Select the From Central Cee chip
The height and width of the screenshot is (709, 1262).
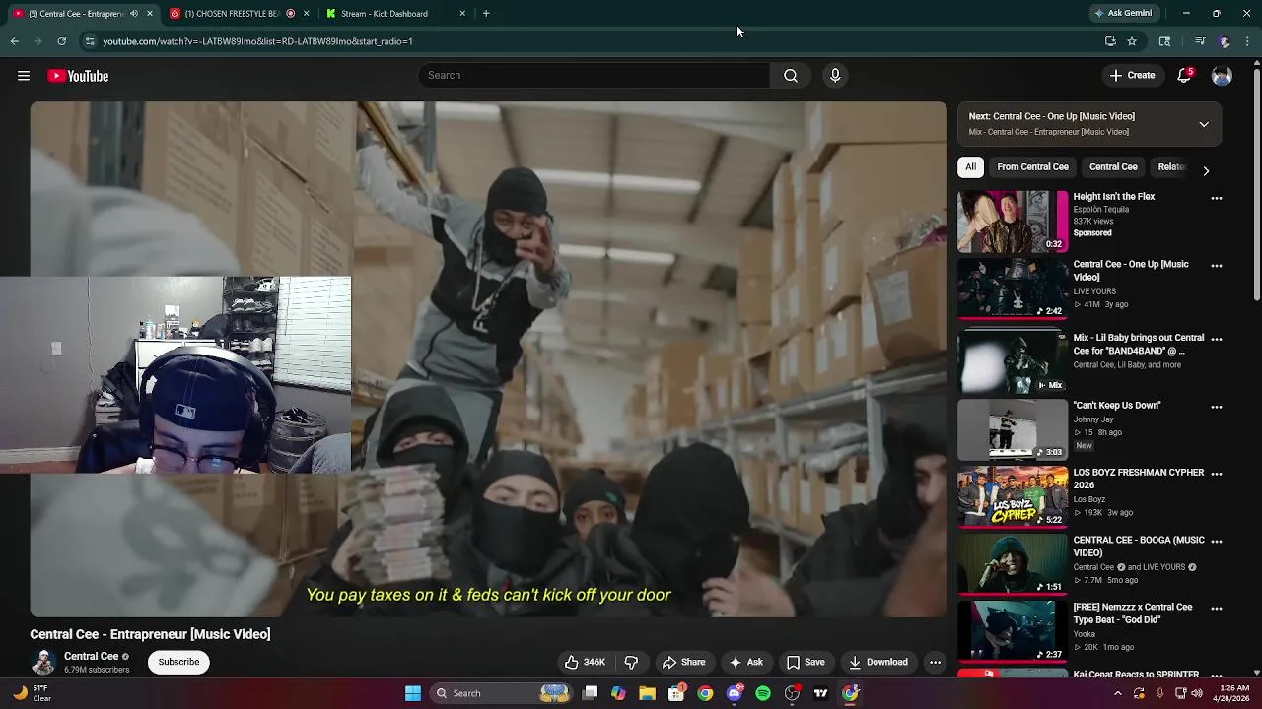[x=1032, y=167]
